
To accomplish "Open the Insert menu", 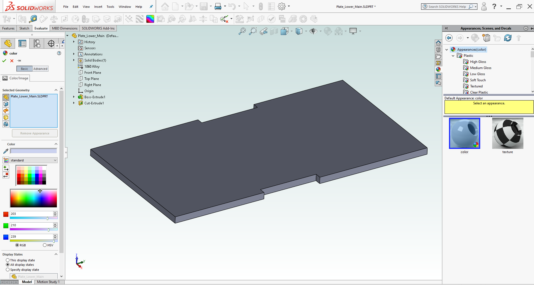I will [x=98, y=7].
